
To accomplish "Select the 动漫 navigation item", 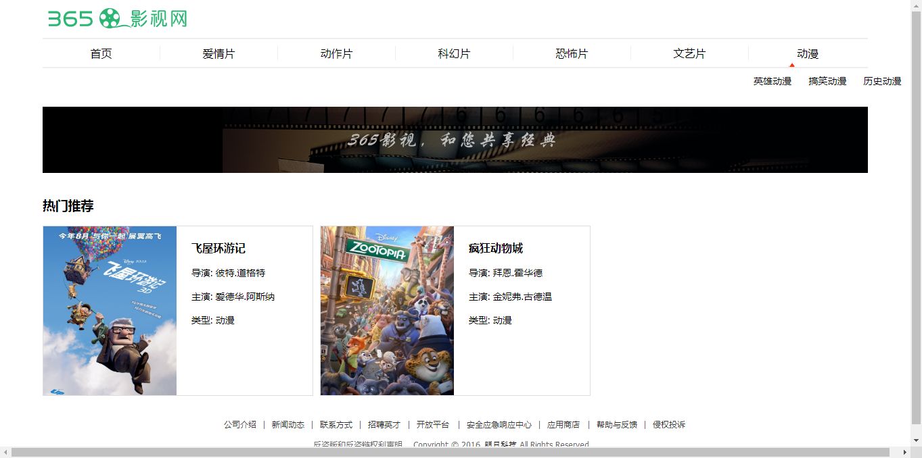I will point(808,53).
